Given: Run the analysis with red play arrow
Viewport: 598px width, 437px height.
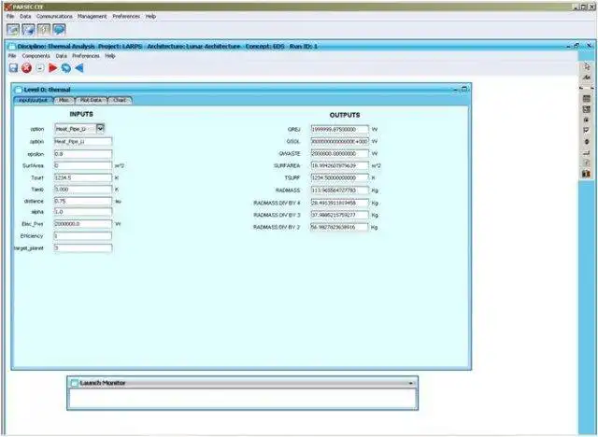Looking at the screenshot, I should [x=53, y=68].
